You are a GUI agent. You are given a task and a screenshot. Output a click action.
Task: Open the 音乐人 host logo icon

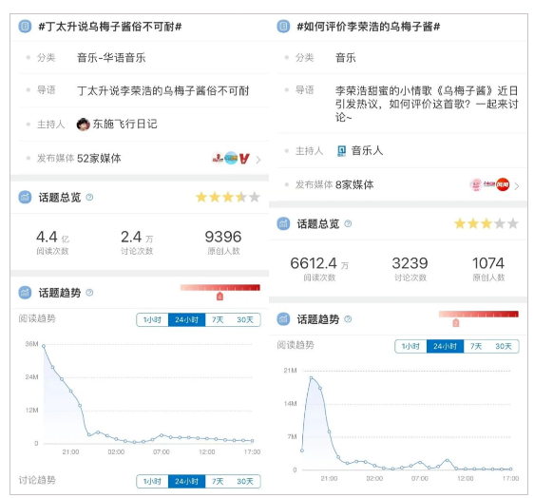(x=341, y=150)
